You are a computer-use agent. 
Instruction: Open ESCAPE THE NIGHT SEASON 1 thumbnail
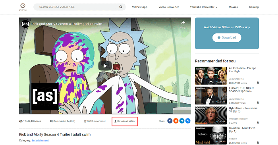click(x=211, y=96)
